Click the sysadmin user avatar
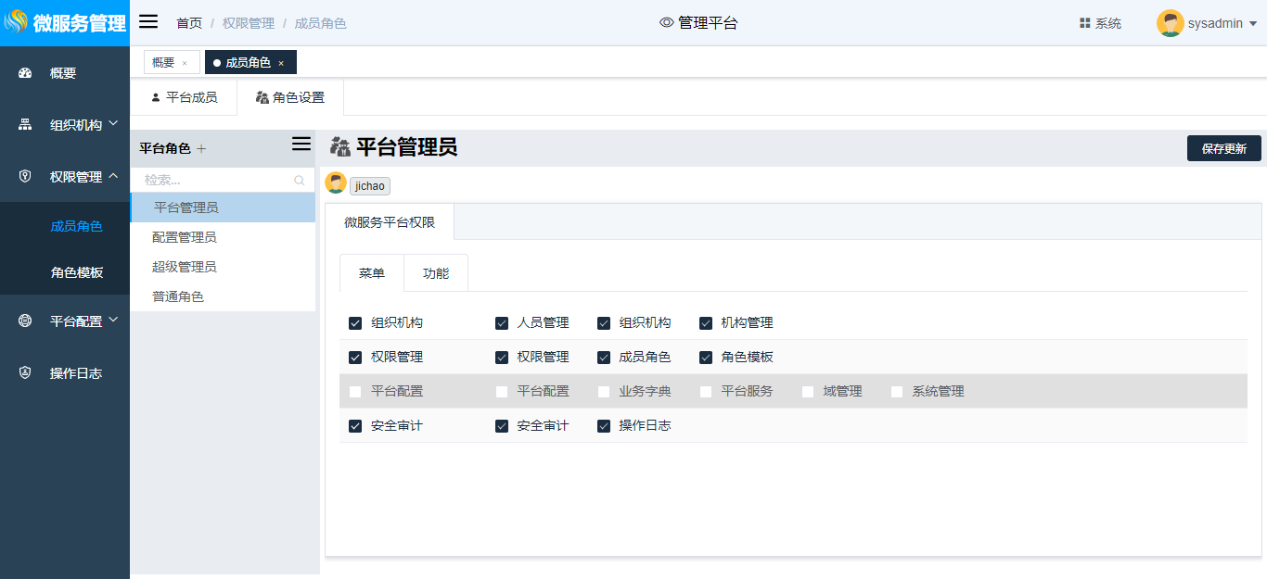 pos(1170,23)
